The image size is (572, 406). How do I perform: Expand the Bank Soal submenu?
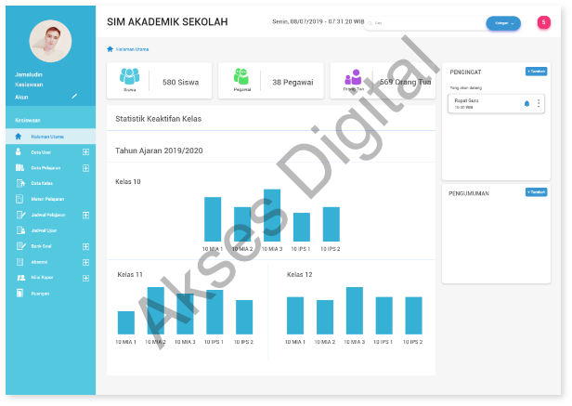click(x=85, y=246)
